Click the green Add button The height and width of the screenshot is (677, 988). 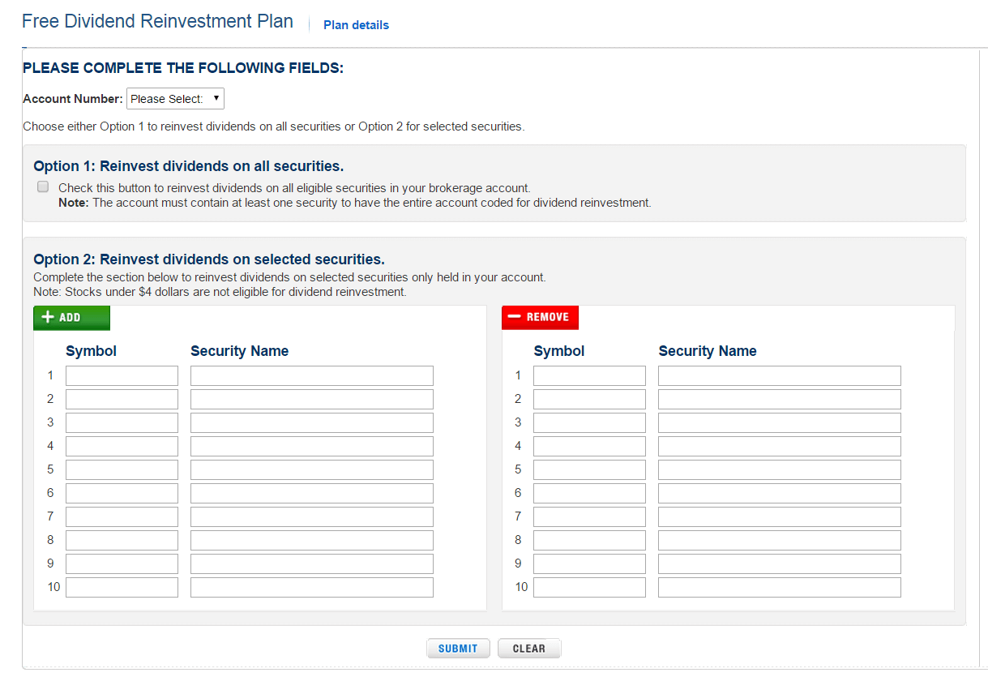71,317
